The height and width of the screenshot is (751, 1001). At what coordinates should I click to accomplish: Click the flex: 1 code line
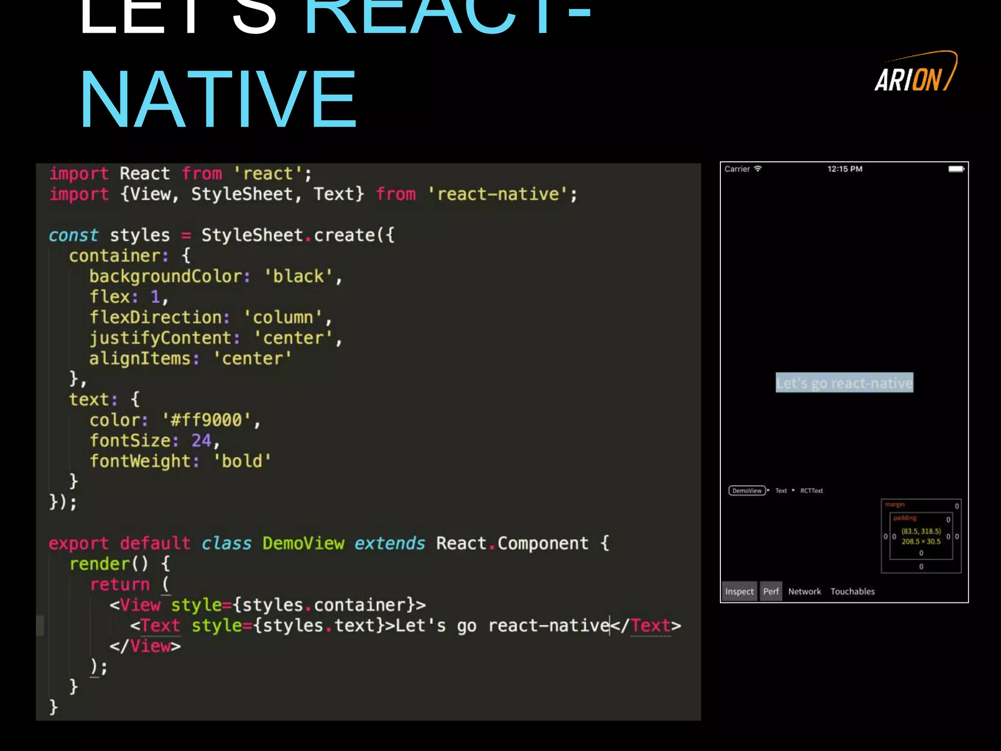tap(129, 297)
